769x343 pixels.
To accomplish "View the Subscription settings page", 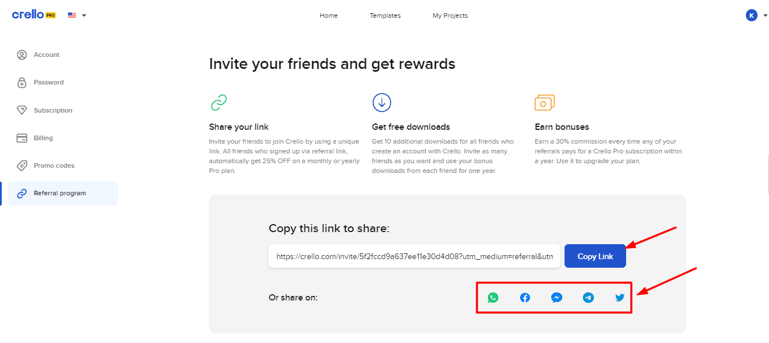I will (x=53, y=110).
